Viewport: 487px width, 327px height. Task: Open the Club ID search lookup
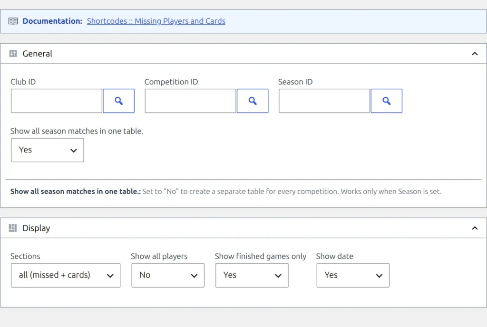tap(118, 101)
